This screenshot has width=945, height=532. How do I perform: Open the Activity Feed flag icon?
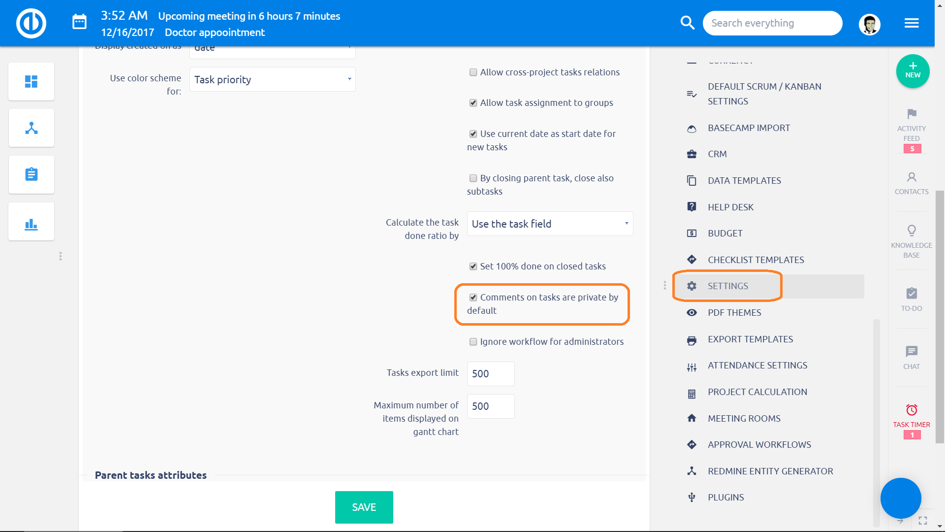pyautogui.click(x=912, y=114)
